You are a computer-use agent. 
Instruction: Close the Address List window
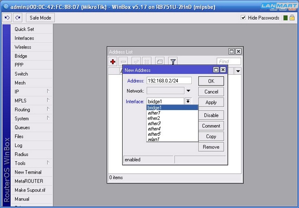pos(239,51)
